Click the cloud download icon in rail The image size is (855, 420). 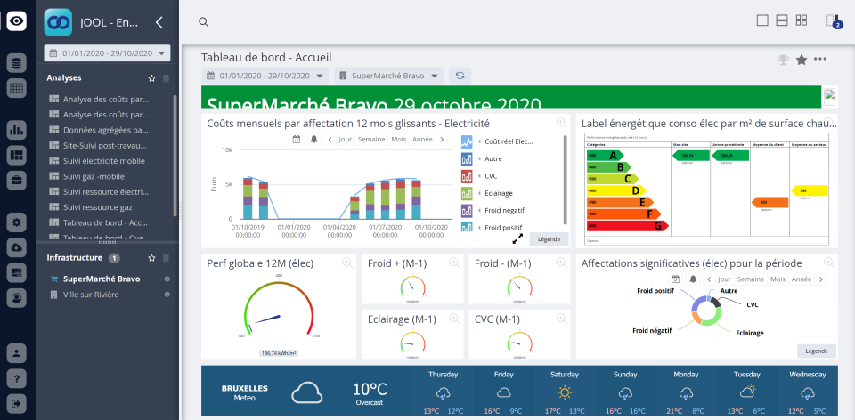click(16, 246)
